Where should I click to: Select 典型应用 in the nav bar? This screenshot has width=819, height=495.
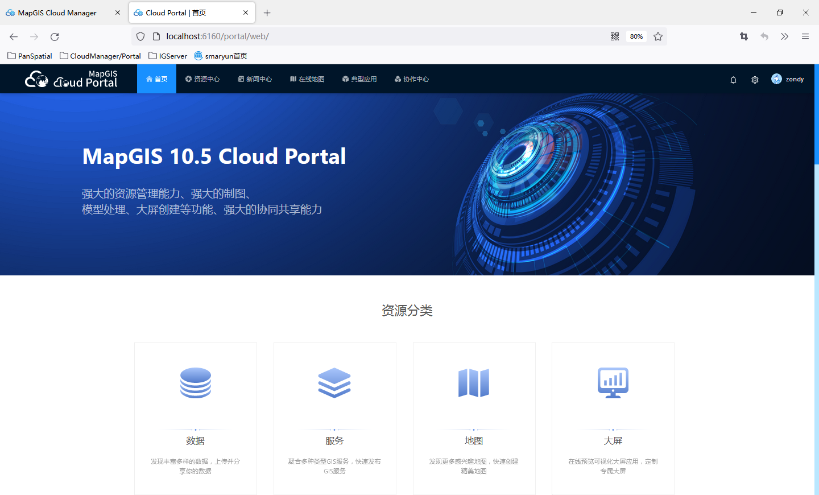359,79
